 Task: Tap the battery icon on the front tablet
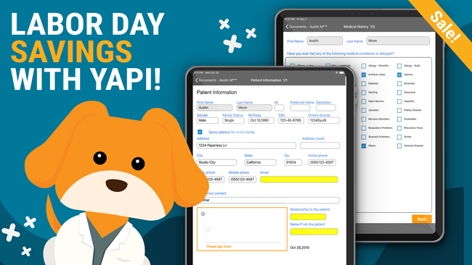click(x=341, y=72)
